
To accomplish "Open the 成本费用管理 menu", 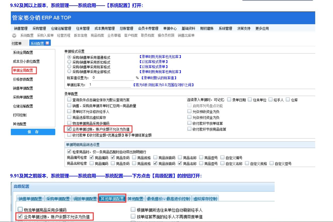I will (105, 29).
